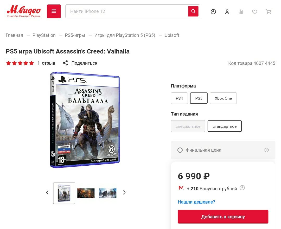The image size is (281, 229).
Task: Click the Добавить в корзину button
Action: click(223, 217)
